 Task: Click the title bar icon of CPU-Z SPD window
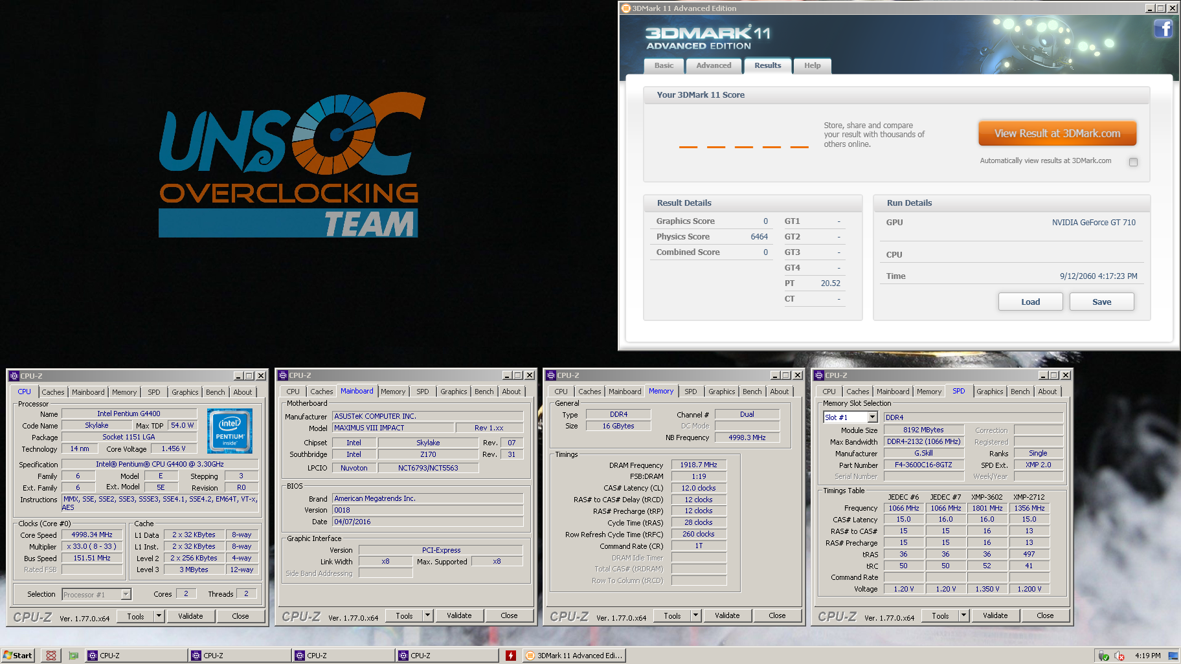coord(819,375)
